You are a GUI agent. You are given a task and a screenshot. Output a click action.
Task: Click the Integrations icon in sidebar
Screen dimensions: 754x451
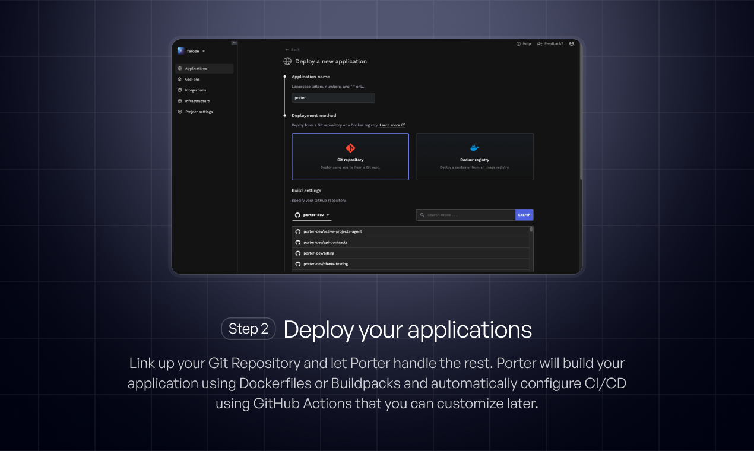click(180, 90)
